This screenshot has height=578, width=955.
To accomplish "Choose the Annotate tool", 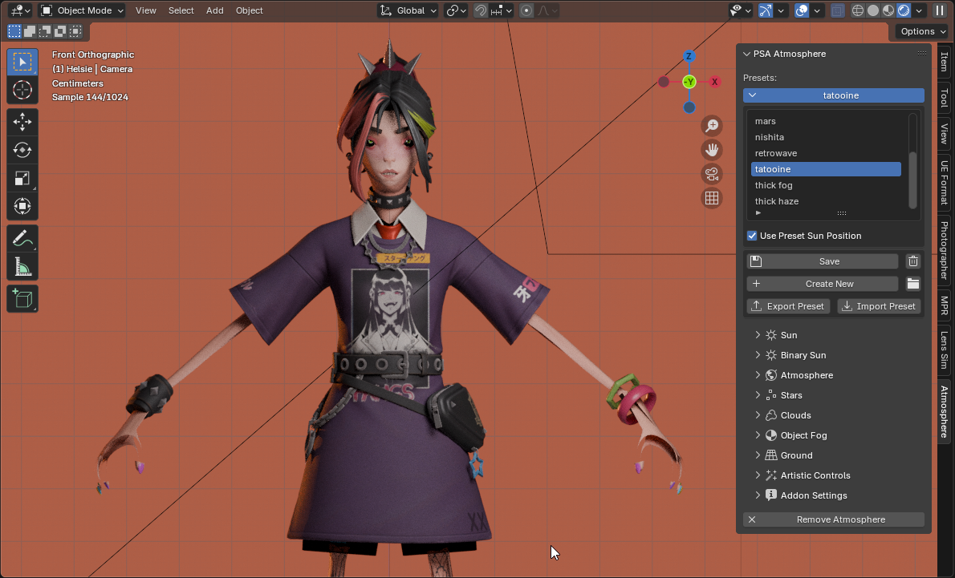I will [x=22, y=239].
